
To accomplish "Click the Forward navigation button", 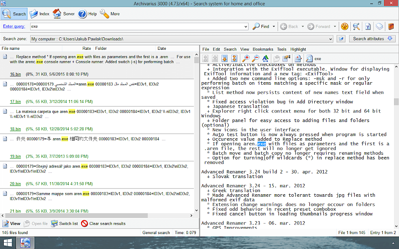I will (319, 27).
